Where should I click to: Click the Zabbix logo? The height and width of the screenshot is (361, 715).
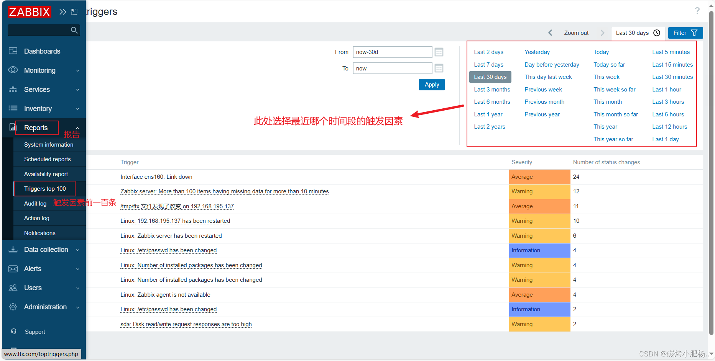(x=29, y=12)
